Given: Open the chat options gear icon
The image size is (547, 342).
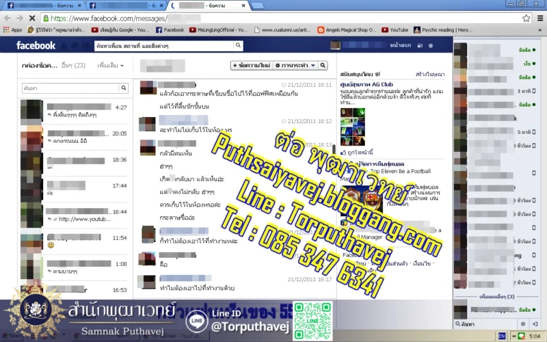Looking at the screenshot, I should pos(523,324).
